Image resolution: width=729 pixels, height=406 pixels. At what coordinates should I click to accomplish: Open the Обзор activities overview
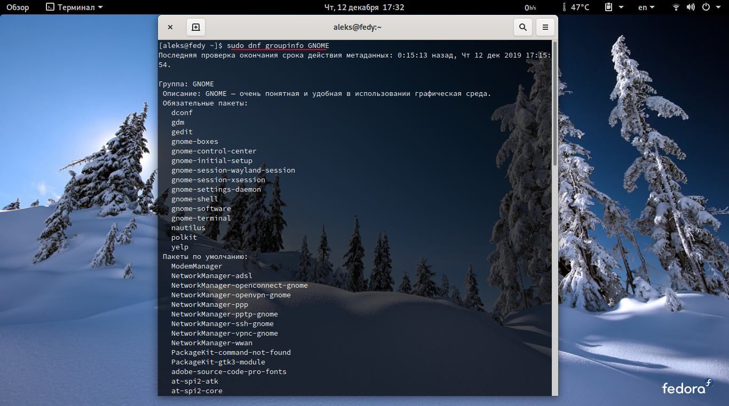point(17,7)
